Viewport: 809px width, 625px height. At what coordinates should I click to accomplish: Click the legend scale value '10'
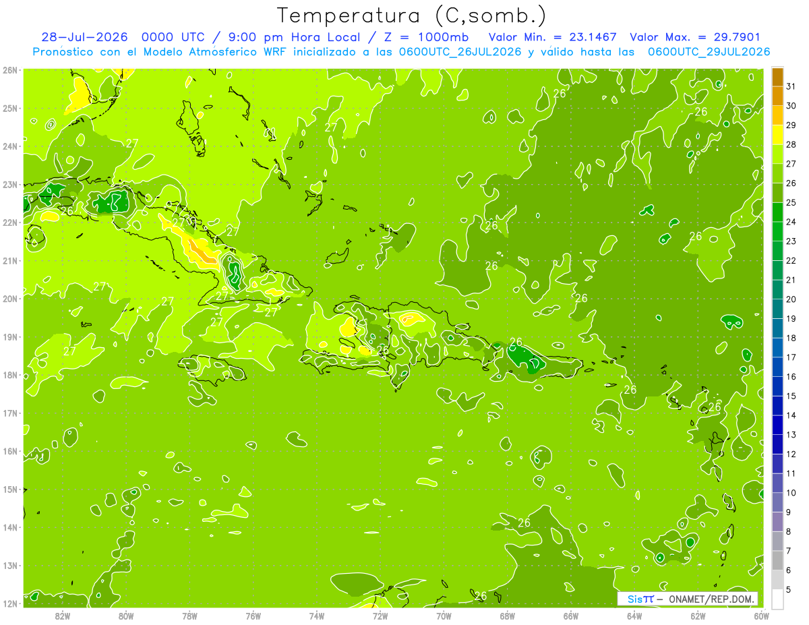(x=791, y=493)
